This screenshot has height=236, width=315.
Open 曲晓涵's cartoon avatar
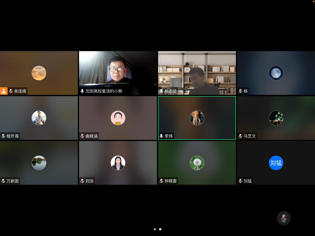coord(118,118)
